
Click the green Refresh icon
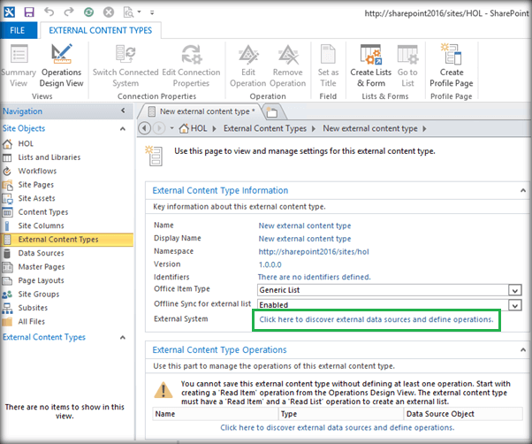coord(89,12)
